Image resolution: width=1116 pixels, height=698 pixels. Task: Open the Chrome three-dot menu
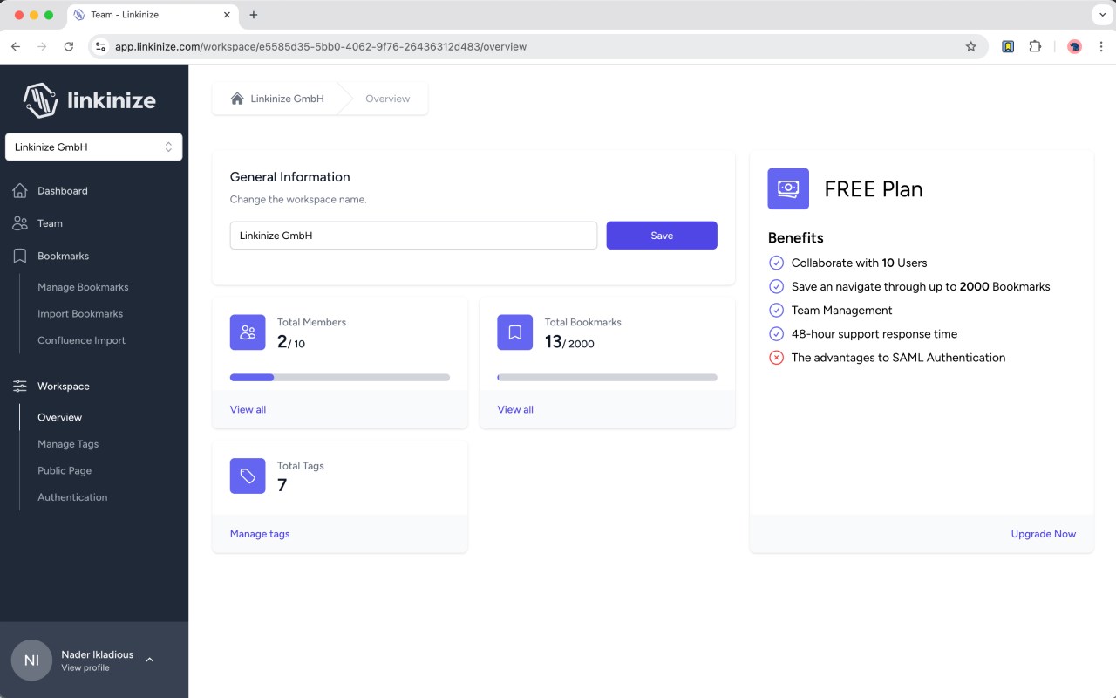(x=1102, y=47)
